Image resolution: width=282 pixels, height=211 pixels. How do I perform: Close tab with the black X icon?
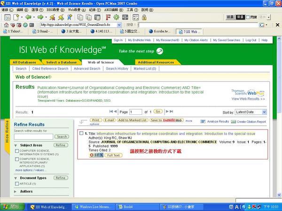[277, 25]
